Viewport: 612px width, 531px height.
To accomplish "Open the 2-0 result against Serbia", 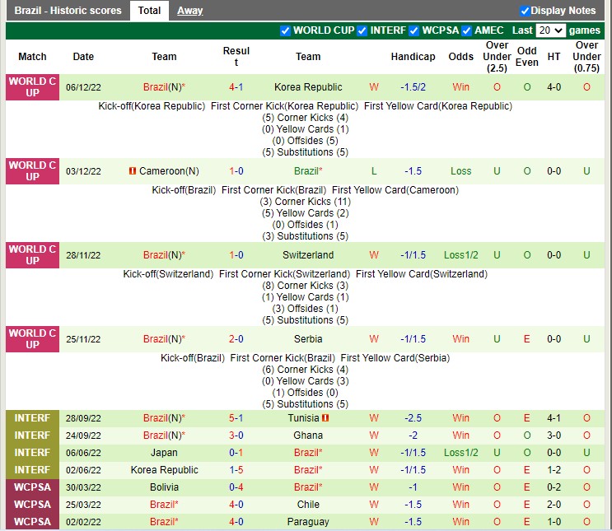I will tap(236, 338).
